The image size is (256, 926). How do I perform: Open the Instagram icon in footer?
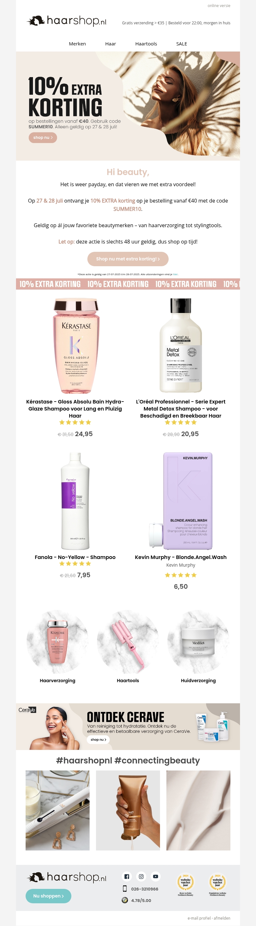(141, 876)
